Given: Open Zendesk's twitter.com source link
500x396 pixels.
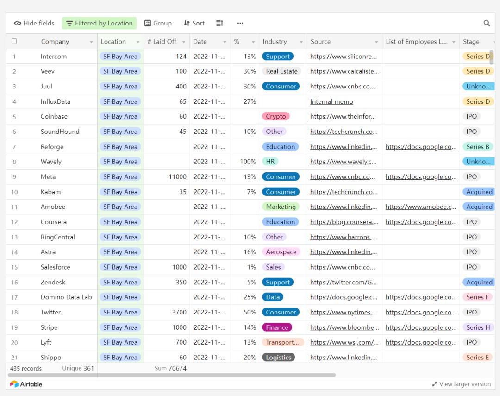Looking at the screenshot, I should tap(344, 282).
